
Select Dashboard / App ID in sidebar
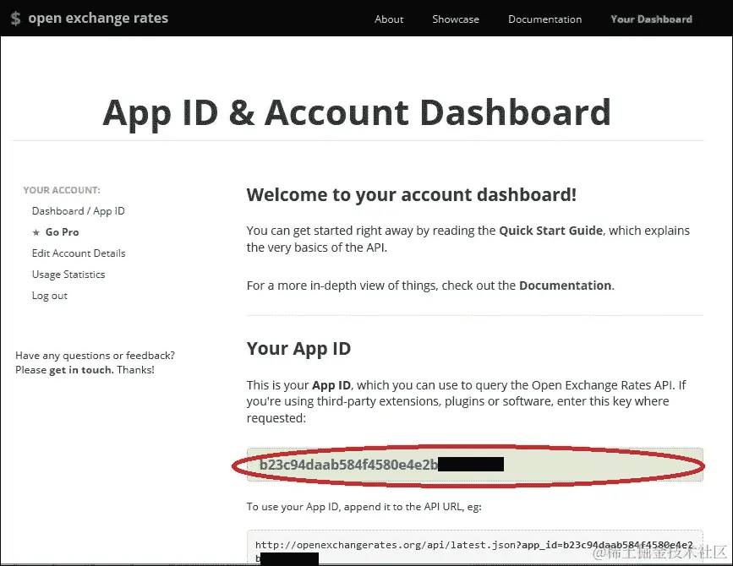[78, 210]
